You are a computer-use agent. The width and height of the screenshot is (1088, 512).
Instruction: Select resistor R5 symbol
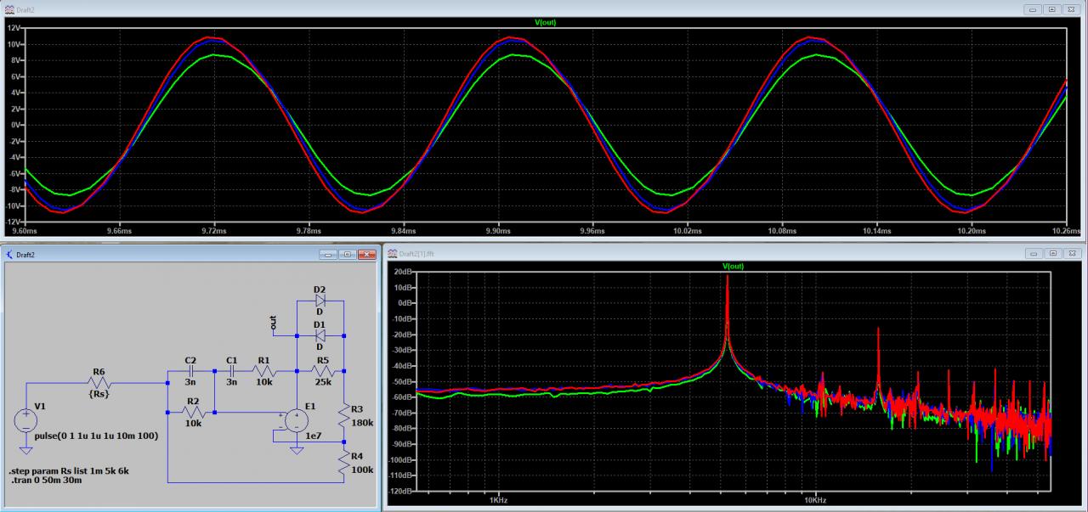[322, 371]
